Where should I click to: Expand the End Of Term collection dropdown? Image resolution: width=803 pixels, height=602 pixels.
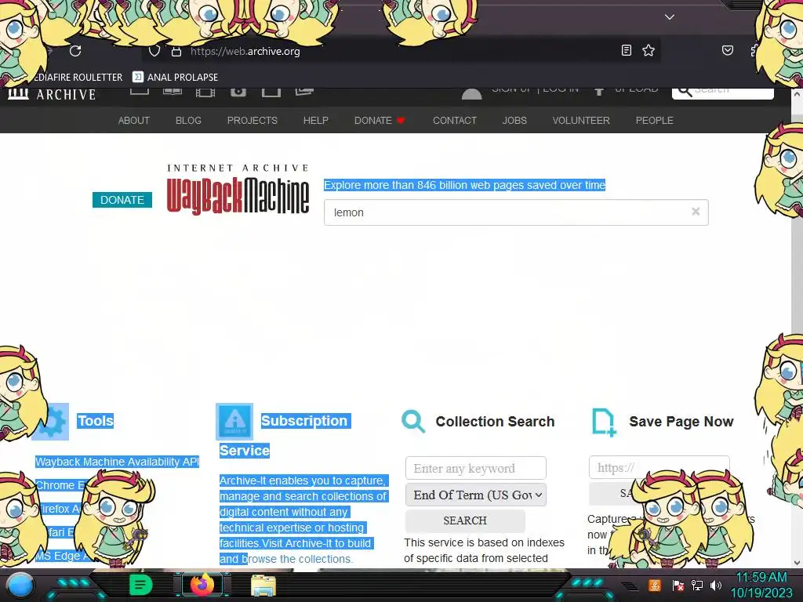tap(476, 495)
